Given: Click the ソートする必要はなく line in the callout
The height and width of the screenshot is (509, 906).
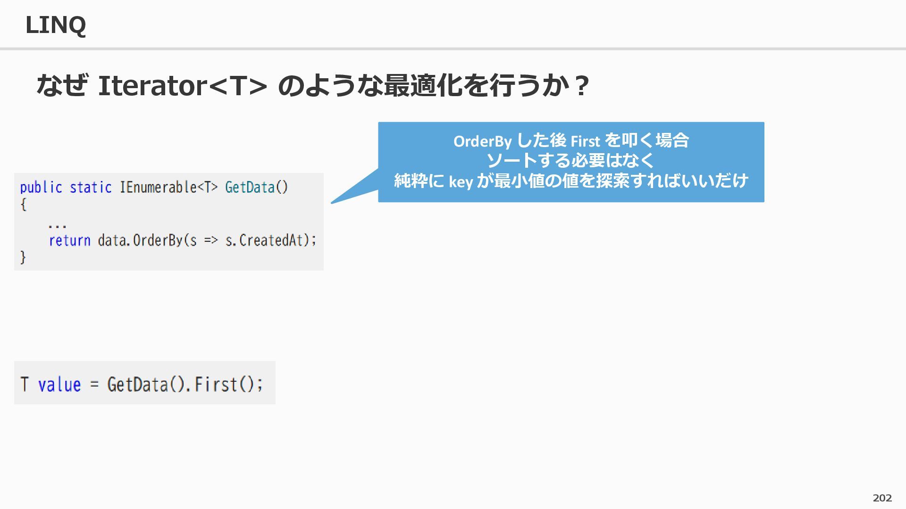Looking at the screenshot, I should [x=570, y=161].
